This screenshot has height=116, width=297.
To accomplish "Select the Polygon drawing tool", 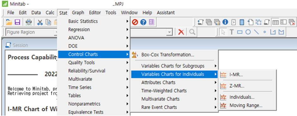I will pyautogui.click(x=281, y=32).
